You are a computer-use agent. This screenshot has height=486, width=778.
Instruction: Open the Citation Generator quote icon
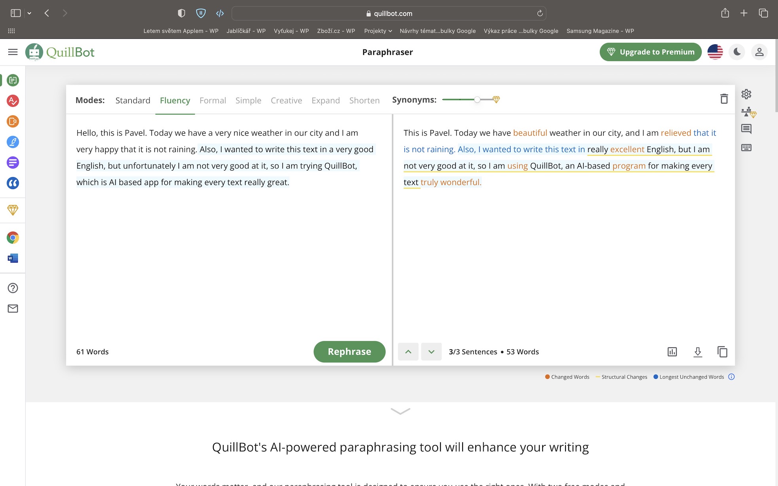(x=13, y=183)
